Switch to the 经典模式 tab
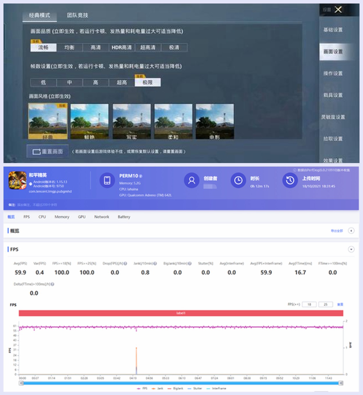The height and width of the screenshot is (395, 363). pyautogui.click(x=40, y=15)
